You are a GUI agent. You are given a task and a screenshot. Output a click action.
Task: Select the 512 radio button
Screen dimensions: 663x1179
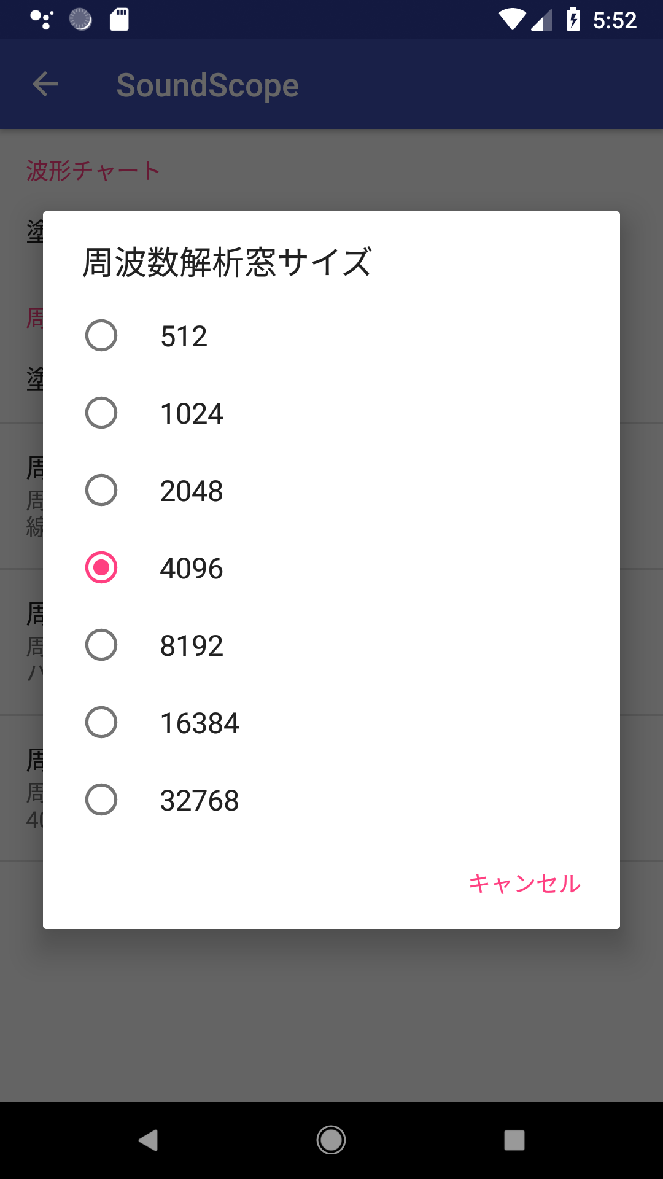[101, 335]
